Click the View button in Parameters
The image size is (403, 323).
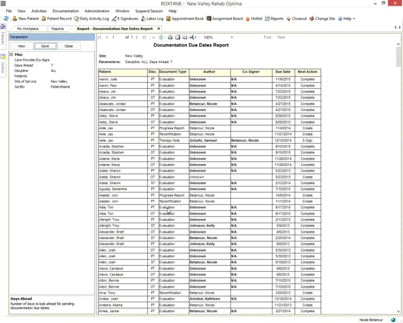[x=21, y=46]
